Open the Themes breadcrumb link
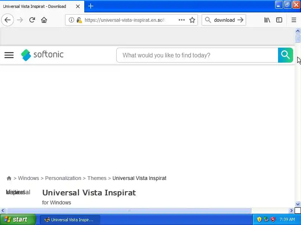This screenshot has height=225, width=301. tap(97, 178)
